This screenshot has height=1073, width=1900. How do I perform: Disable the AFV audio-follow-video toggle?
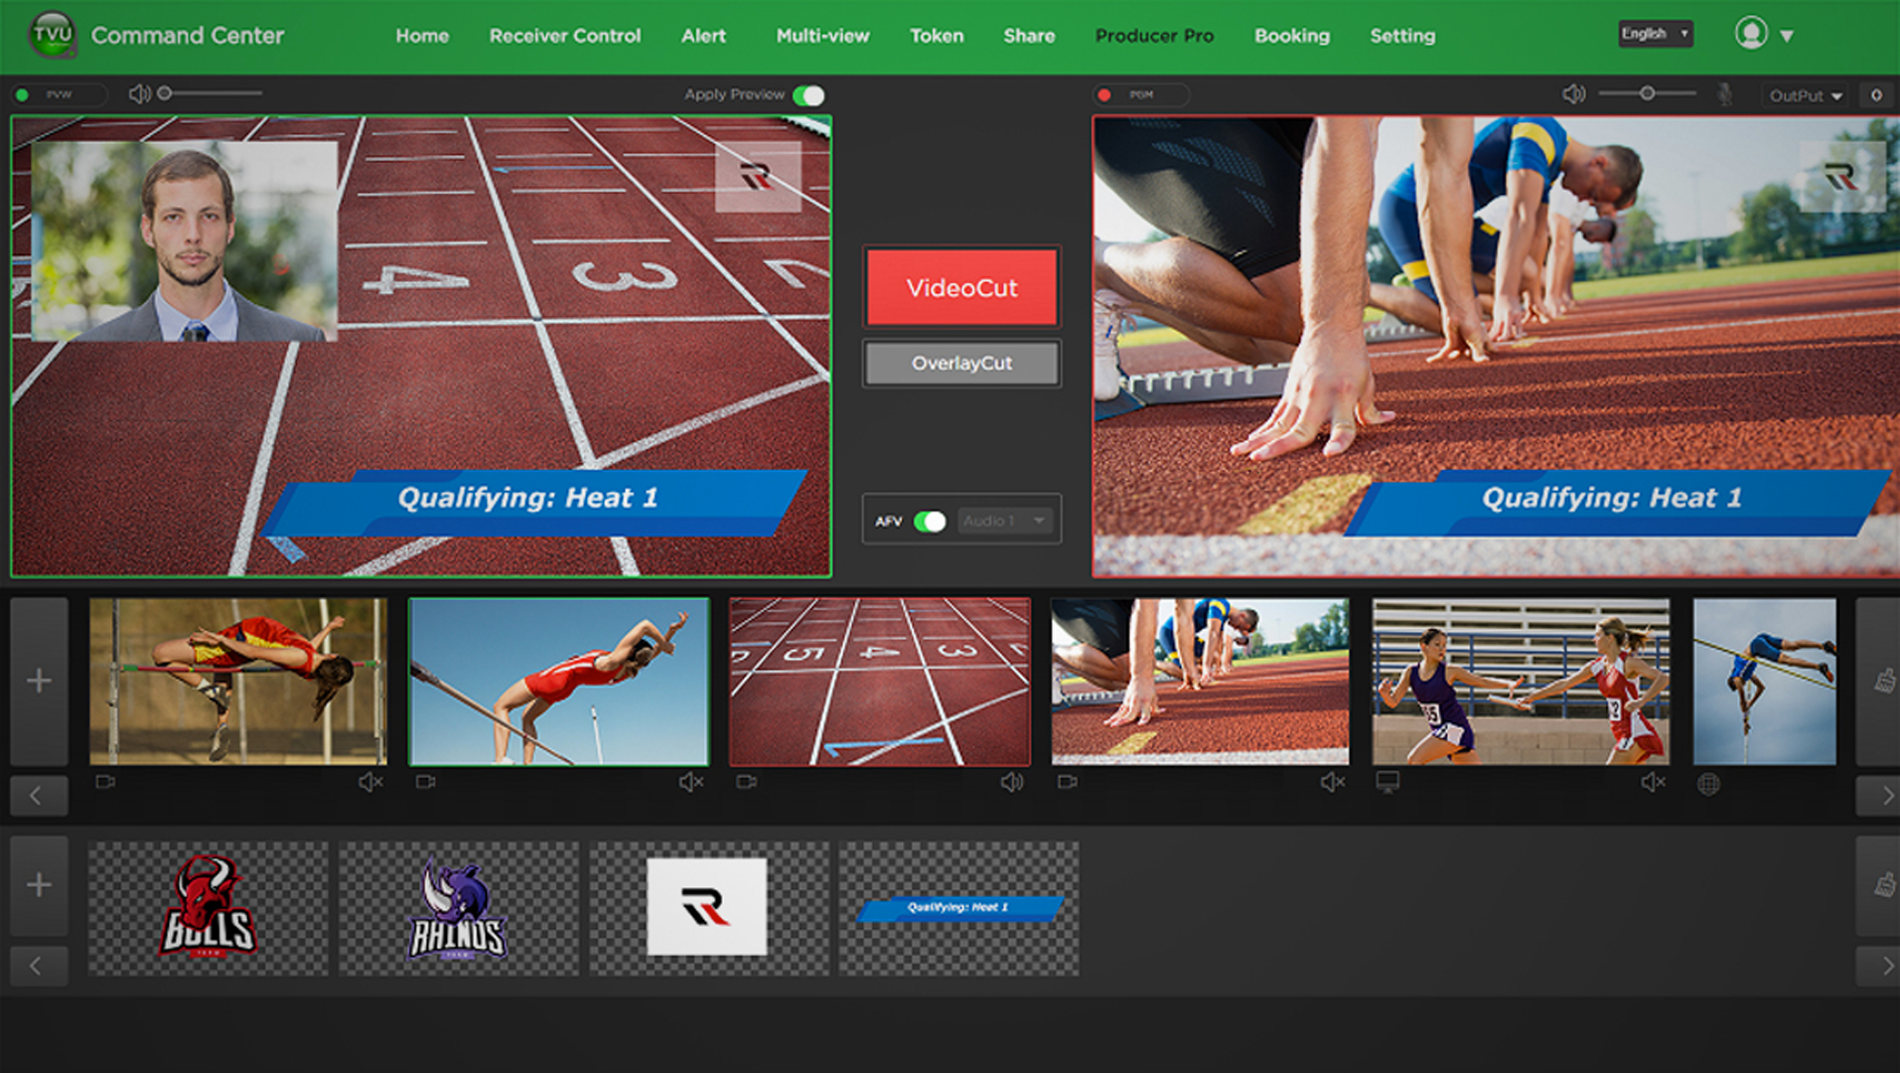pyautogui.click(x=930, y=522)
